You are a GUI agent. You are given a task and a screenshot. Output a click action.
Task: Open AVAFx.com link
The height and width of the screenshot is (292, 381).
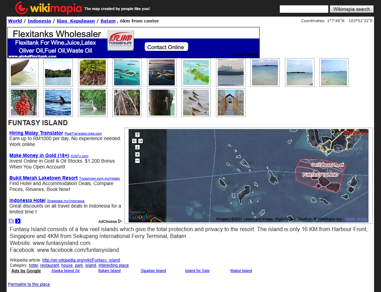(x=79, y=156)
